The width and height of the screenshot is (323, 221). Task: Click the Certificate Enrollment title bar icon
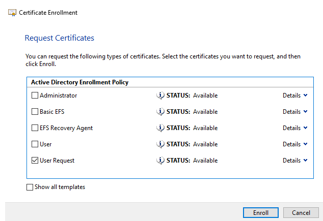(x=12, y=13)
